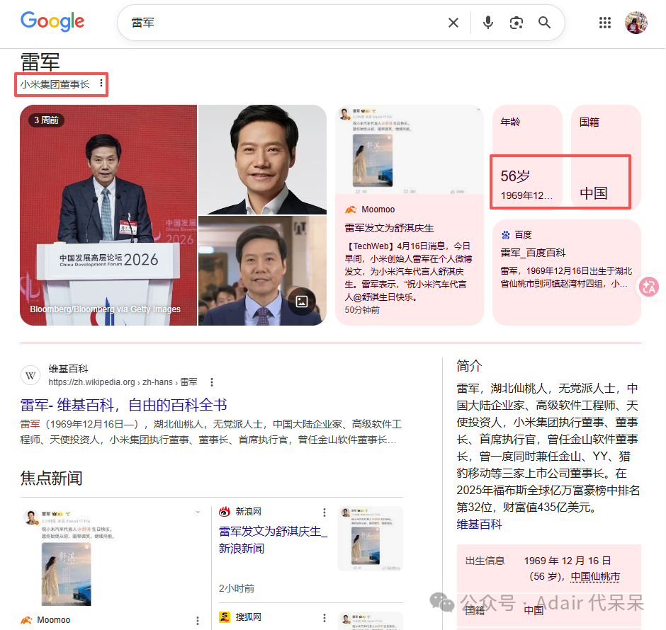Open 雷军发文为舒淇庆生_新浪新闻 headline

273,540
